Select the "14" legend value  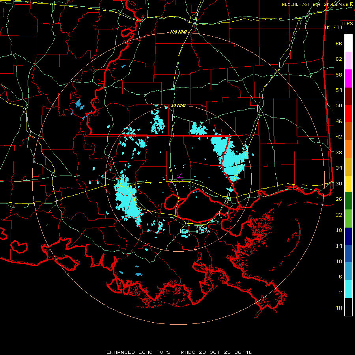339,246
